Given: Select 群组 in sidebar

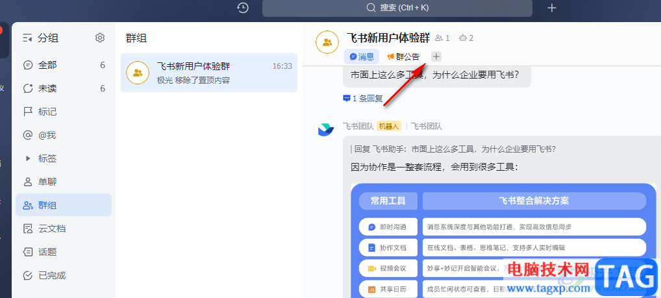Looking at the screenshot, I should pyautogui.click(x=64, y=205).
